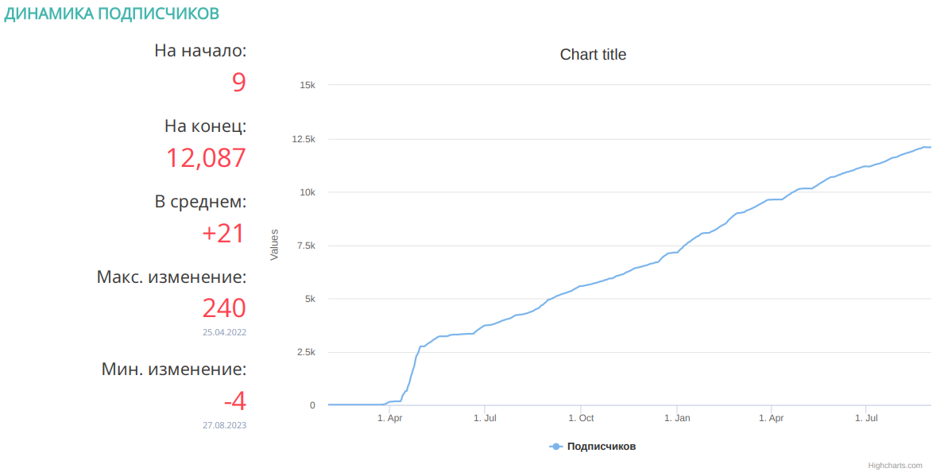Click the min change value -4
Image resolution: width=944 pixels, height=476 pixels.
234,400
